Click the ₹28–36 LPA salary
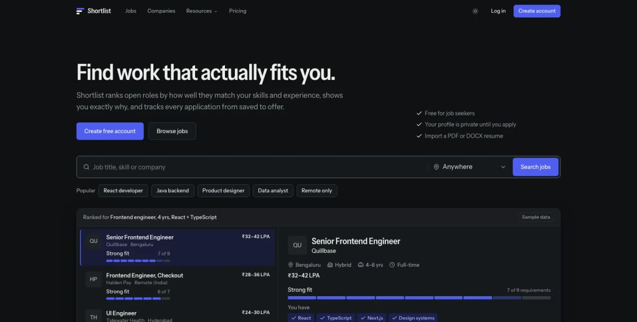Image resolution: width=637 pixels, height=322 pixels. [256, 275]
